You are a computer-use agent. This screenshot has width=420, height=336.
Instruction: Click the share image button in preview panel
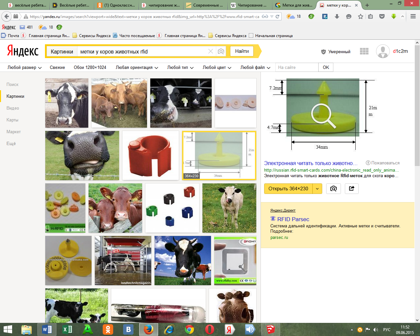(x=351, y=189)
